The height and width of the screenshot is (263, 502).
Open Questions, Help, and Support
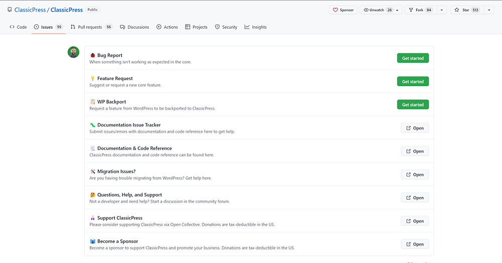pyautogui.click(x=415, y=198)
